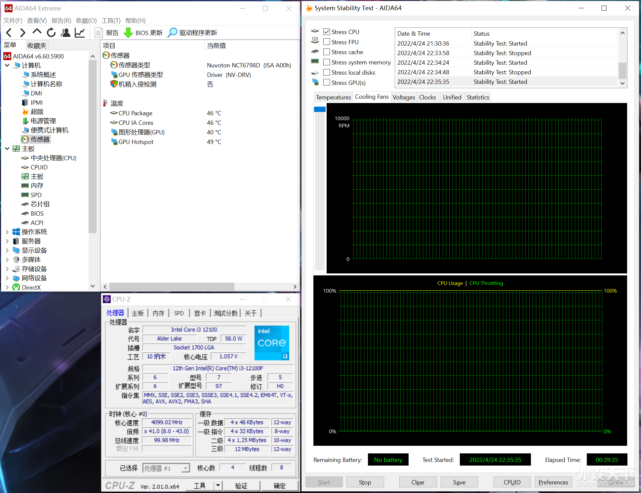Select SPD item in AIDA64 tree
The height and width of the screenshot is (493, 641).
click(x=32, y=195)
